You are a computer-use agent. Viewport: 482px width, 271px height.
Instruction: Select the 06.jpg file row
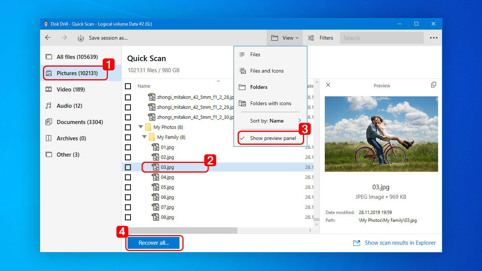[218, 197]
